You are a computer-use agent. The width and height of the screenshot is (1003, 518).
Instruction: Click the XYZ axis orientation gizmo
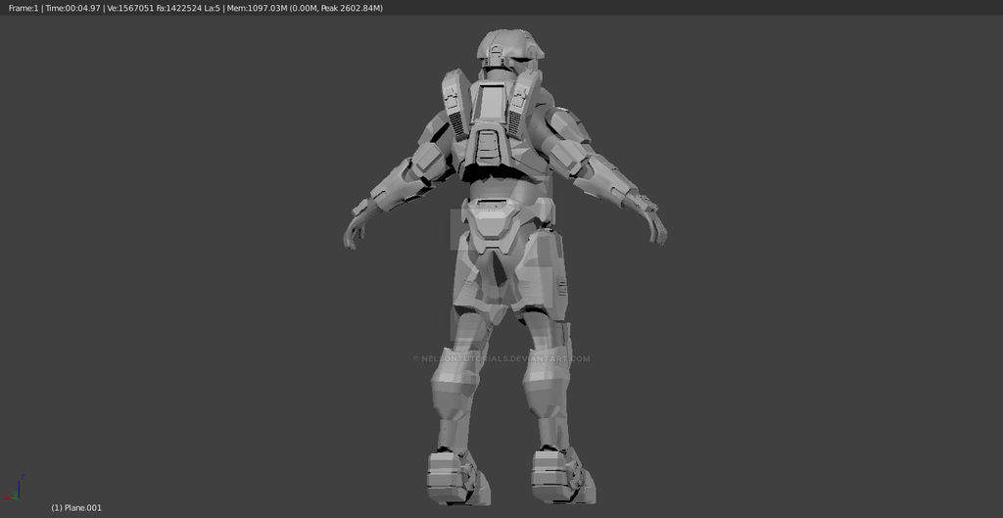coord(14,488)
